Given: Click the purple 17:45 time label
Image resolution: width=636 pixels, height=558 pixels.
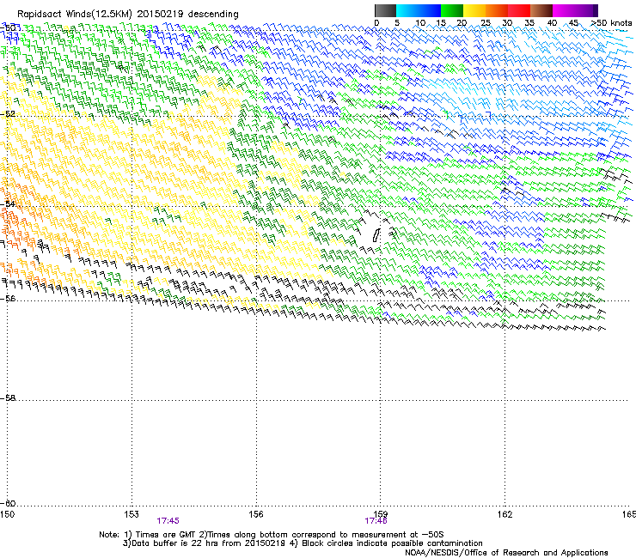Looking at the screenshot, I should (168, 521).
